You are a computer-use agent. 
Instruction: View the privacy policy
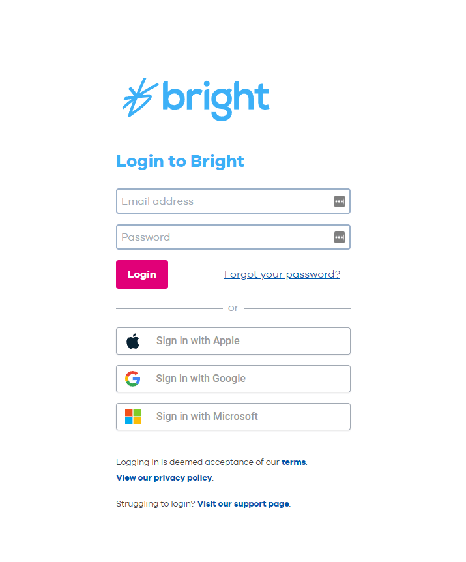pos(164,477)
